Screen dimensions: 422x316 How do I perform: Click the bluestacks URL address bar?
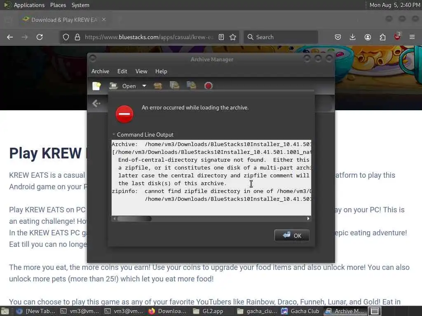click(x=149, y=37)
